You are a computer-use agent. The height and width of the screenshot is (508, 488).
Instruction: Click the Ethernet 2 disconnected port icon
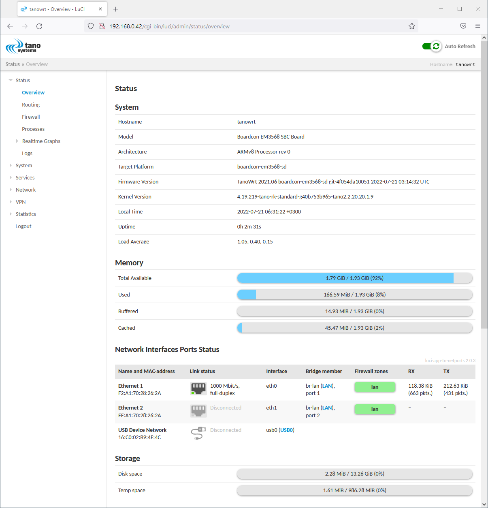[198, 411]
